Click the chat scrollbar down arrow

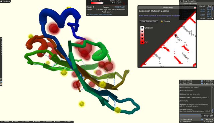(x=212, y=113)
